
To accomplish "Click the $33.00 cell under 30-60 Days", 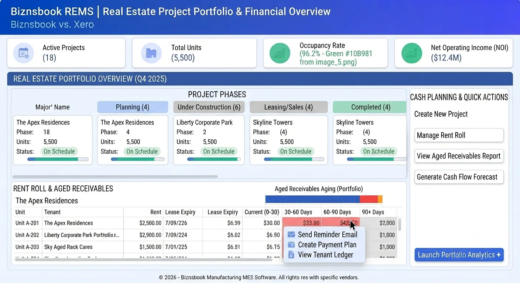I will [x=302, y=223].
